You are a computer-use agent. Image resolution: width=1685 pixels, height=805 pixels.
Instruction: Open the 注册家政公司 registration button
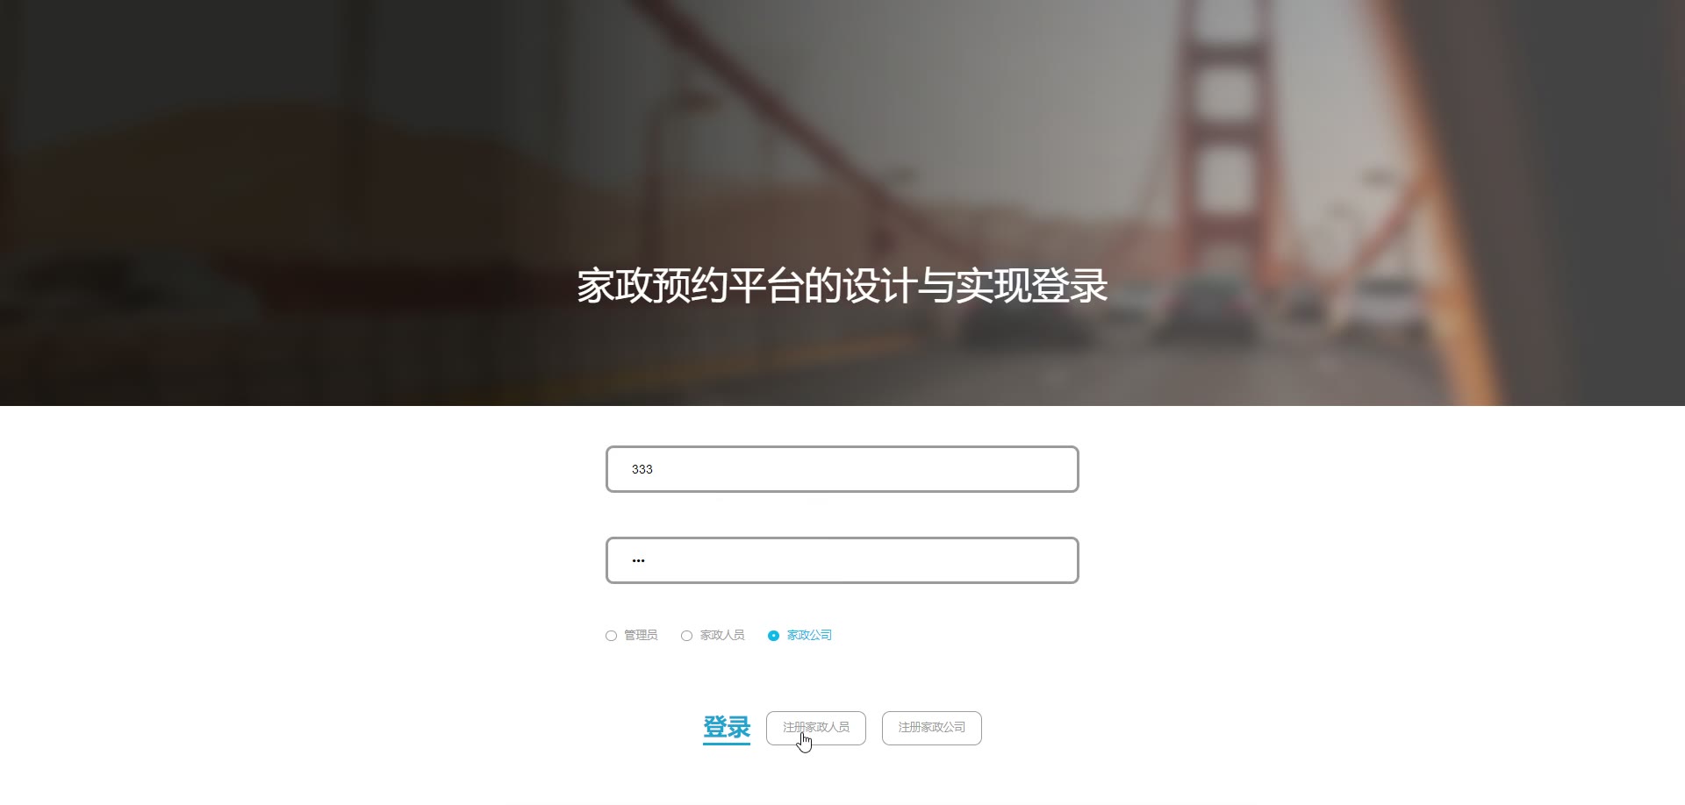pyautogui.click(x=932, y=728)
